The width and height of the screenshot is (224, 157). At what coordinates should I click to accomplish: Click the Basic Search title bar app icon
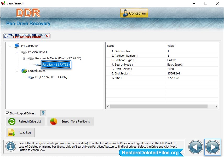pos(3,3)
